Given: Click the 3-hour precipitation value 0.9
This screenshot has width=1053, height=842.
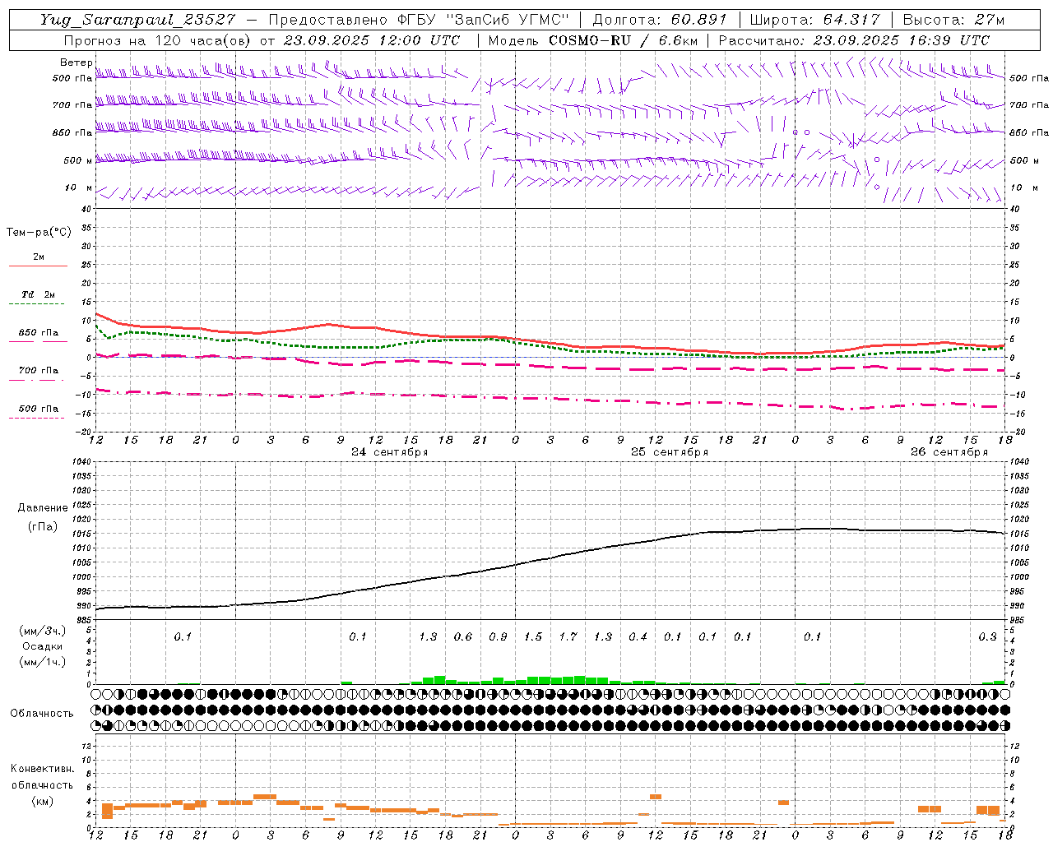Looking at the screenshot, I should [498, 636].
